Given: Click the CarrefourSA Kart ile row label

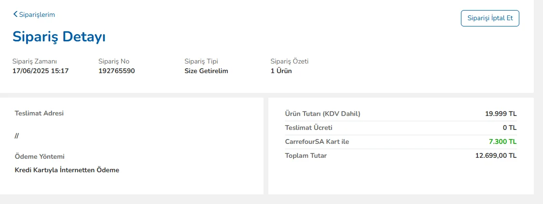Looking at the screenshot, I should pyautogui.click(x=317, y=141).
